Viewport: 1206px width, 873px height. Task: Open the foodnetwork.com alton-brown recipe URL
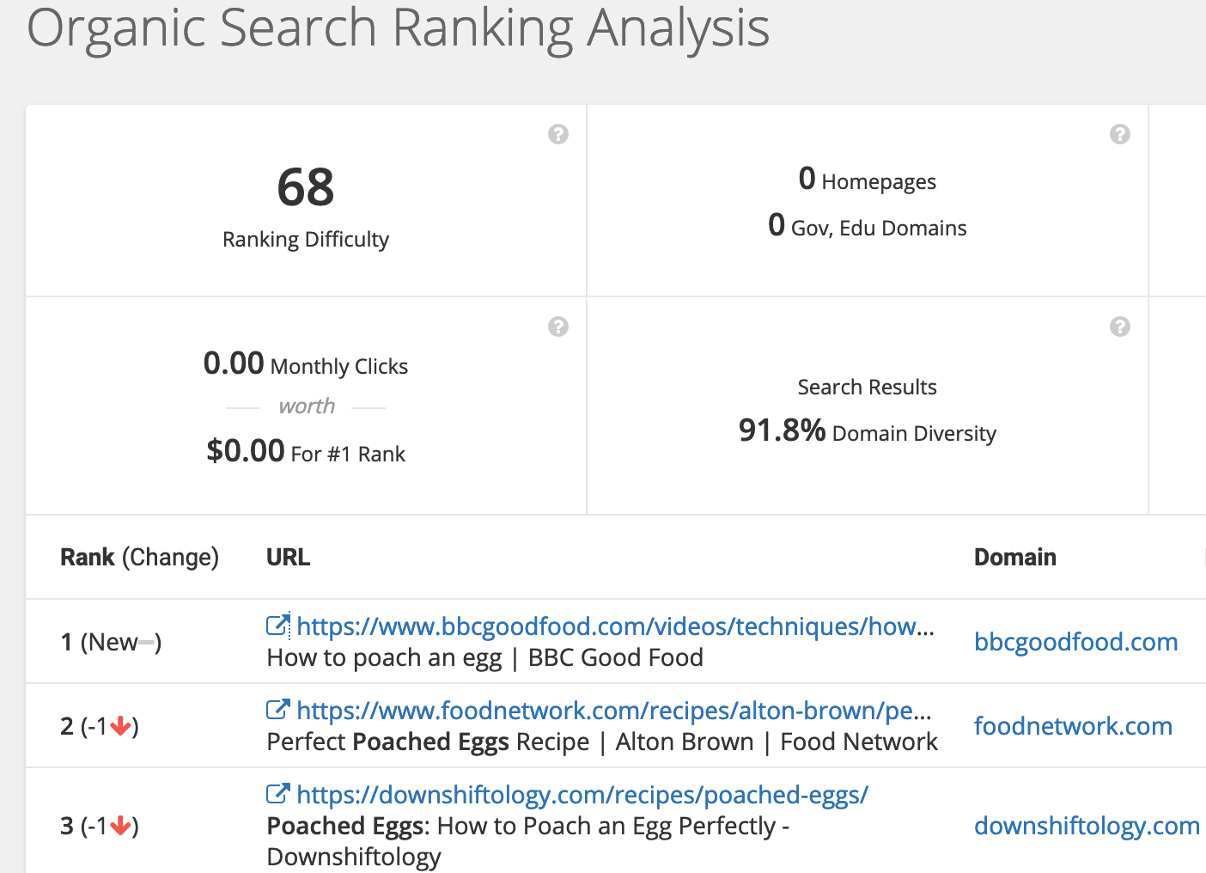(x=613, y=711)
